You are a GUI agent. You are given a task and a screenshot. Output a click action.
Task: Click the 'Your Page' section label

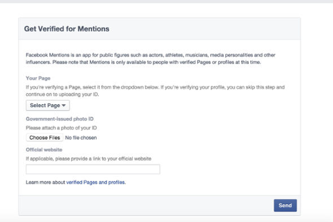38,78
